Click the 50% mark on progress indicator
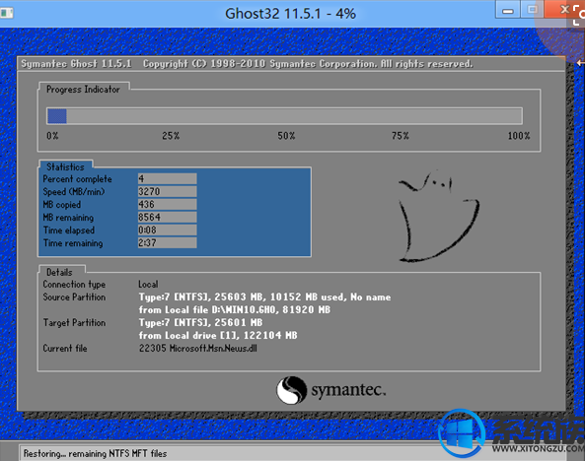Image resolution: width=585 pixels, height=461 pixels. coord(286,136)
